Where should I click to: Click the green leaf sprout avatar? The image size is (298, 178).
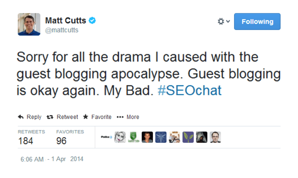tap(188, 137)
